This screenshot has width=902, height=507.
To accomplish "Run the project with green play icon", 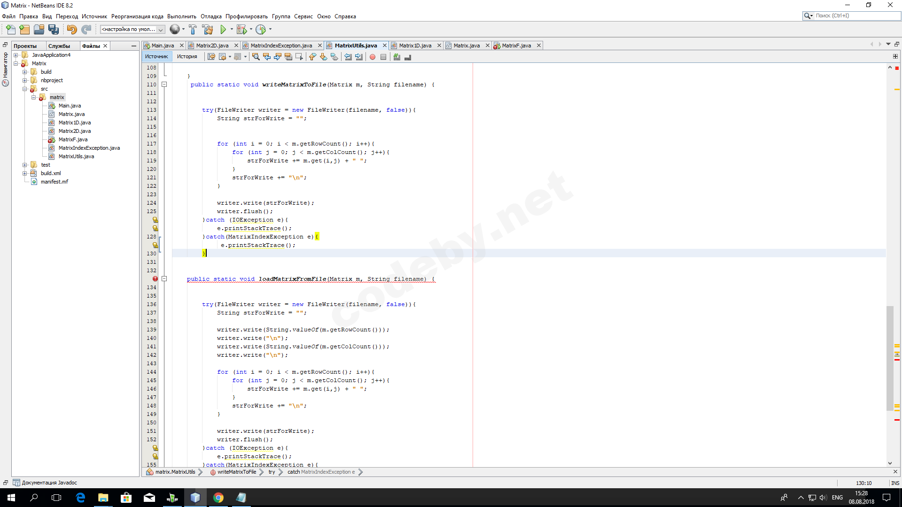I will (x=223, y=30).
